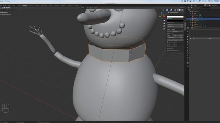Screen dimensions: 220x123
Task: Click white text Color swatch
Action: 175,17
